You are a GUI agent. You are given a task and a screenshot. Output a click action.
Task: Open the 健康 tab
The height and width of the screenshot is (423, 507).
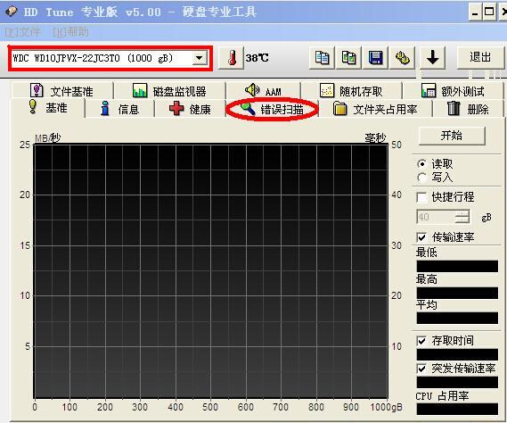pyautogui.click(x=190, y=109)
